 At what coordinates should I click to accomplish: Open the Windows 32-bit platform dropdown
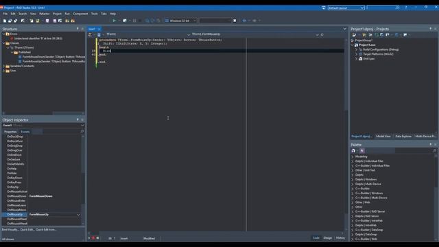pos(194,21)
